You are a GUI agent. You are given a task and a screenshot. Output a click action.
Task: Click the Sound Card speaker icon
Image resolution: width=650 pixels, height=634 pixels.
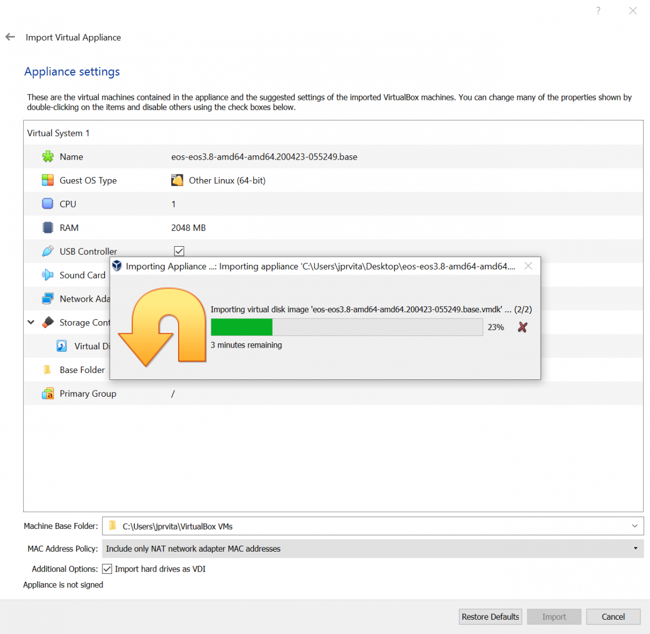click(48, 275)
